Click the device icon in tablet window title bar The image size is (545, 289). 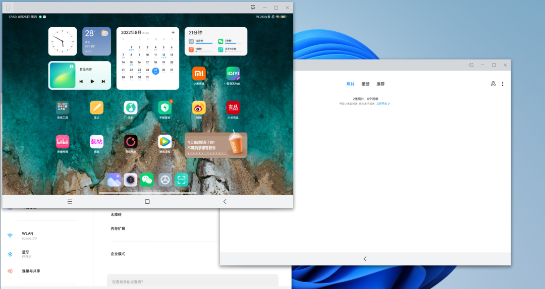click(9, 7)
